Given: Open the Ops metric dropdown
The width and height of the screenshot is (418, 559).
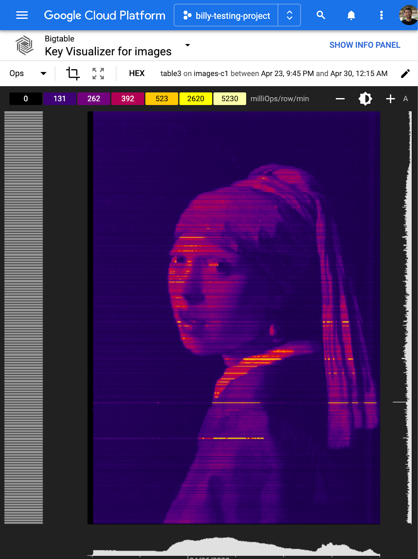Looking at the screenshot, I should click(x=28, y=73).
